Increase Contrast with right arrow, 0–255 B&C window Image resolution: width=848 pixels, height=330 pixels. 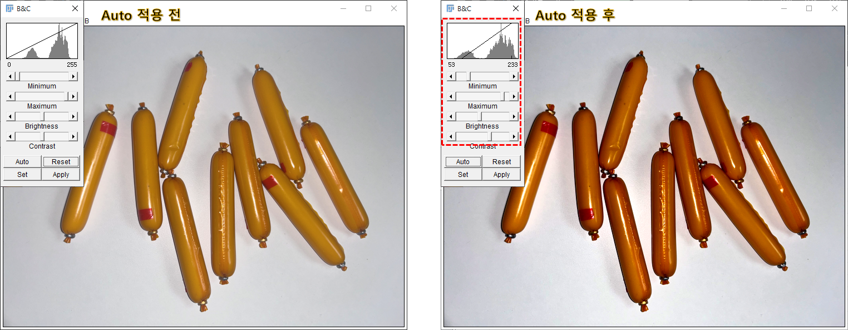tap(73, 136)
